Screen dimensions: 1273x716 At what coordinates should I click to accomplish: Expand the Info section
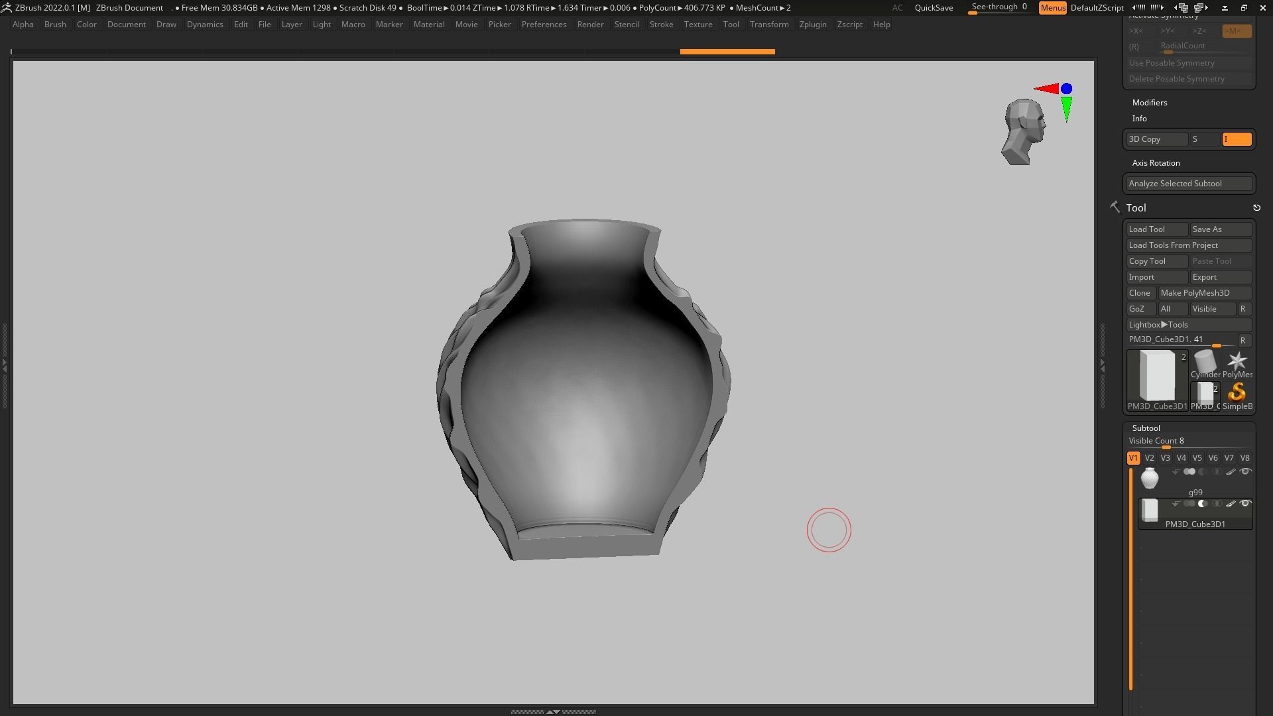pos(1139,119)
